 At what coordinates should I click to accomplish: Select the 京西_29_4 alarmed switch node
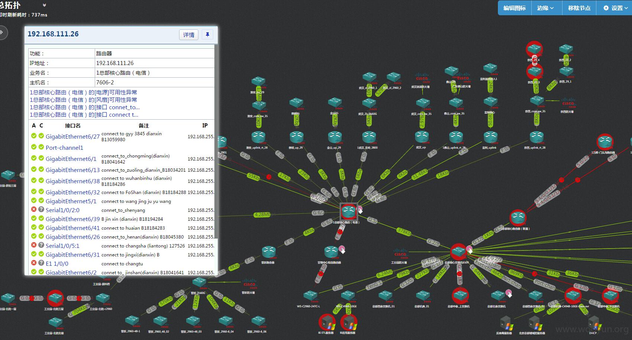pos(534,49)
